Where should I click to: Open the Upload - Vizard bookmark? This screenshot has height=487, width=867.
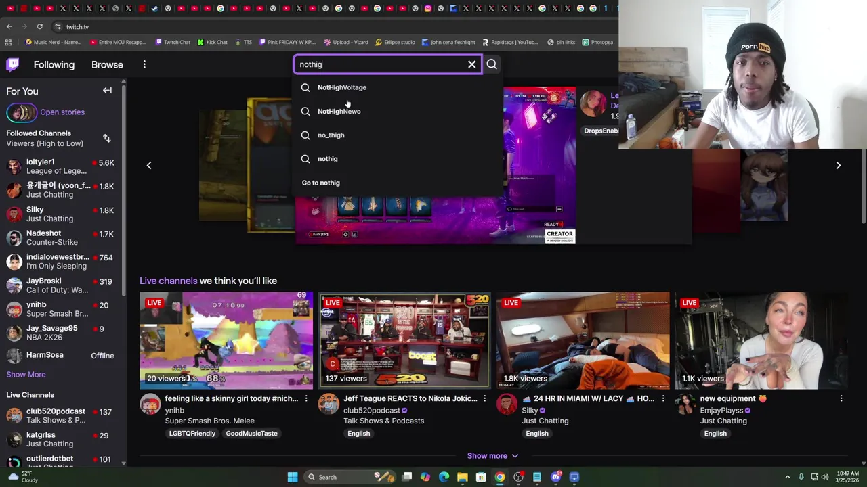click(345, 42)
